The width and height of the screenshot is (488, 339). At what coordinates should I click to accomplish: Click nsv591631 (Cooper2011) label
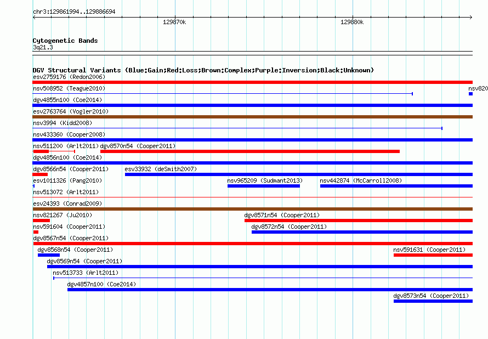tap(429, 250)
